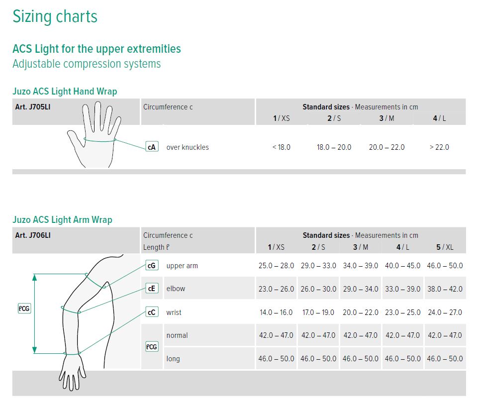This screenshot has height=410, width=477.
Task: Click the cE elbow badge
Action: click(x=152, y=288)
